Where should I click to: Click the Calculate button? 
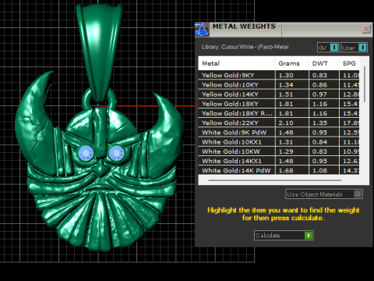284,236
